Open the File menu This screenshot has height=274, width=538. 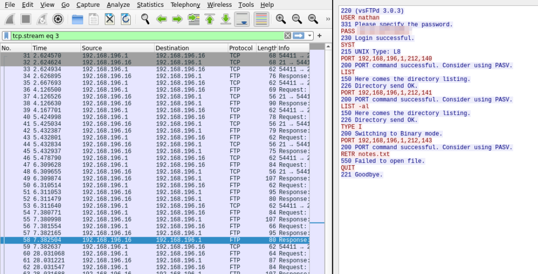(9, 5)
